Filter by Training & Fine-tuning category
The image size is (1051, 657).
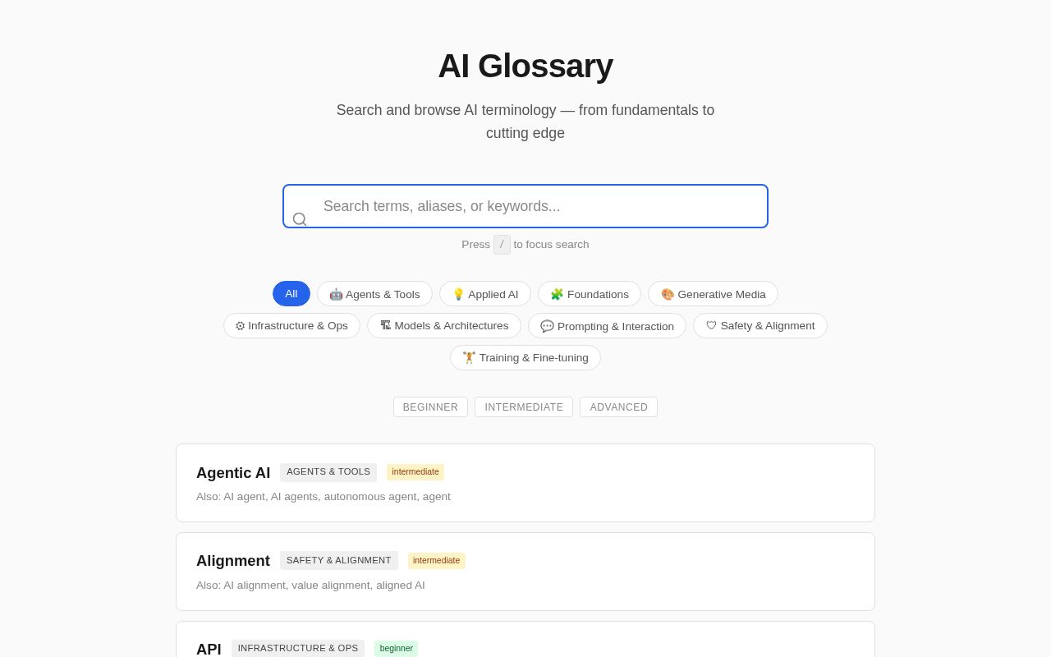point(525,358)
